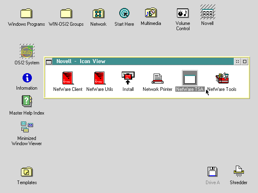Viewport: 258px width, 193px height.
Task: Click the Volume Control label text
Action: tap(183, 26)
